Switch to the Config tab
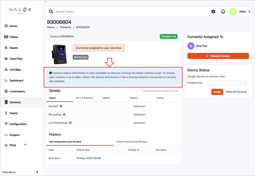 [x=160, y=98]
